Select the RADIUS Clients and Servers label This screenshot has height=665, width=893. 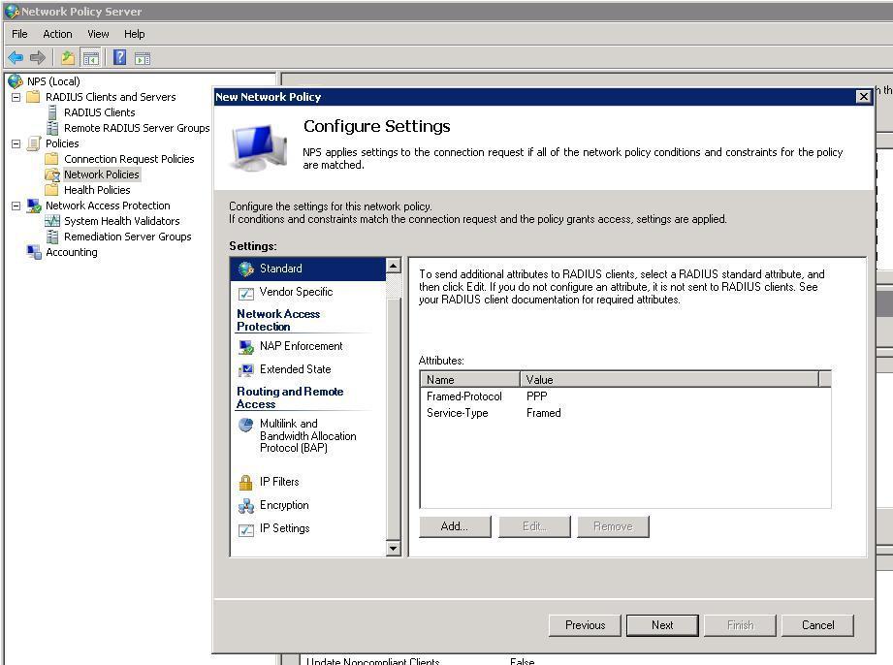tap(111, 97)
